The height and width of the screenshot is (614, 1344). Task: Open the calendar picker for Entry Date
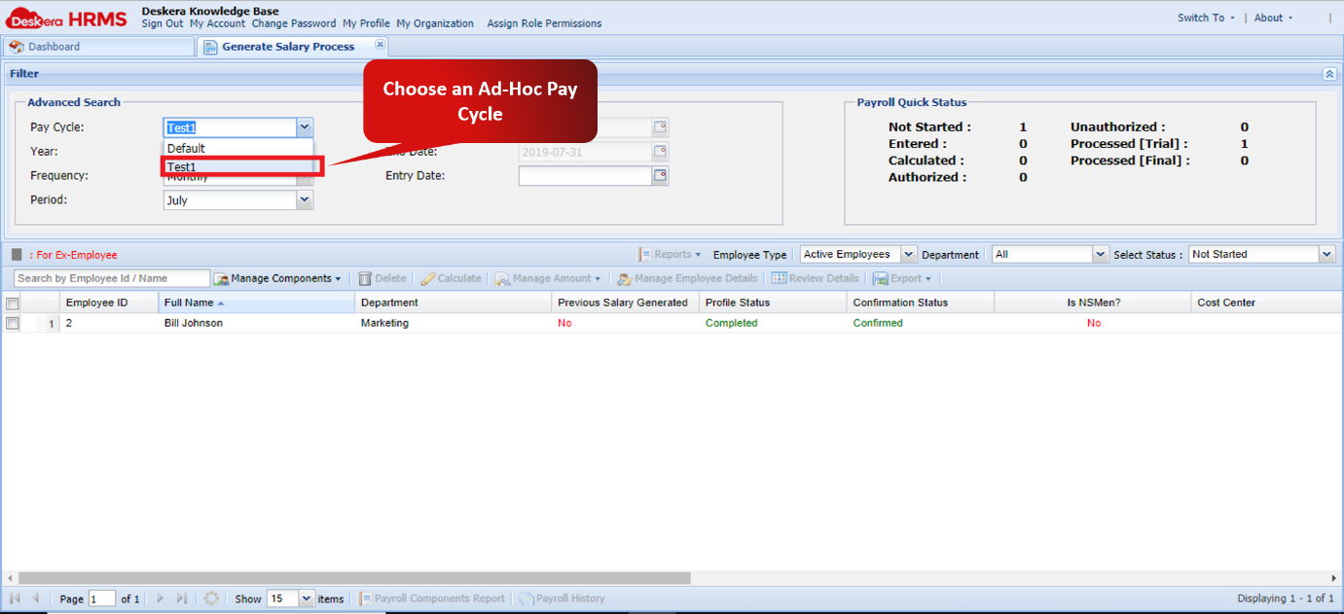tap(661, 176)
